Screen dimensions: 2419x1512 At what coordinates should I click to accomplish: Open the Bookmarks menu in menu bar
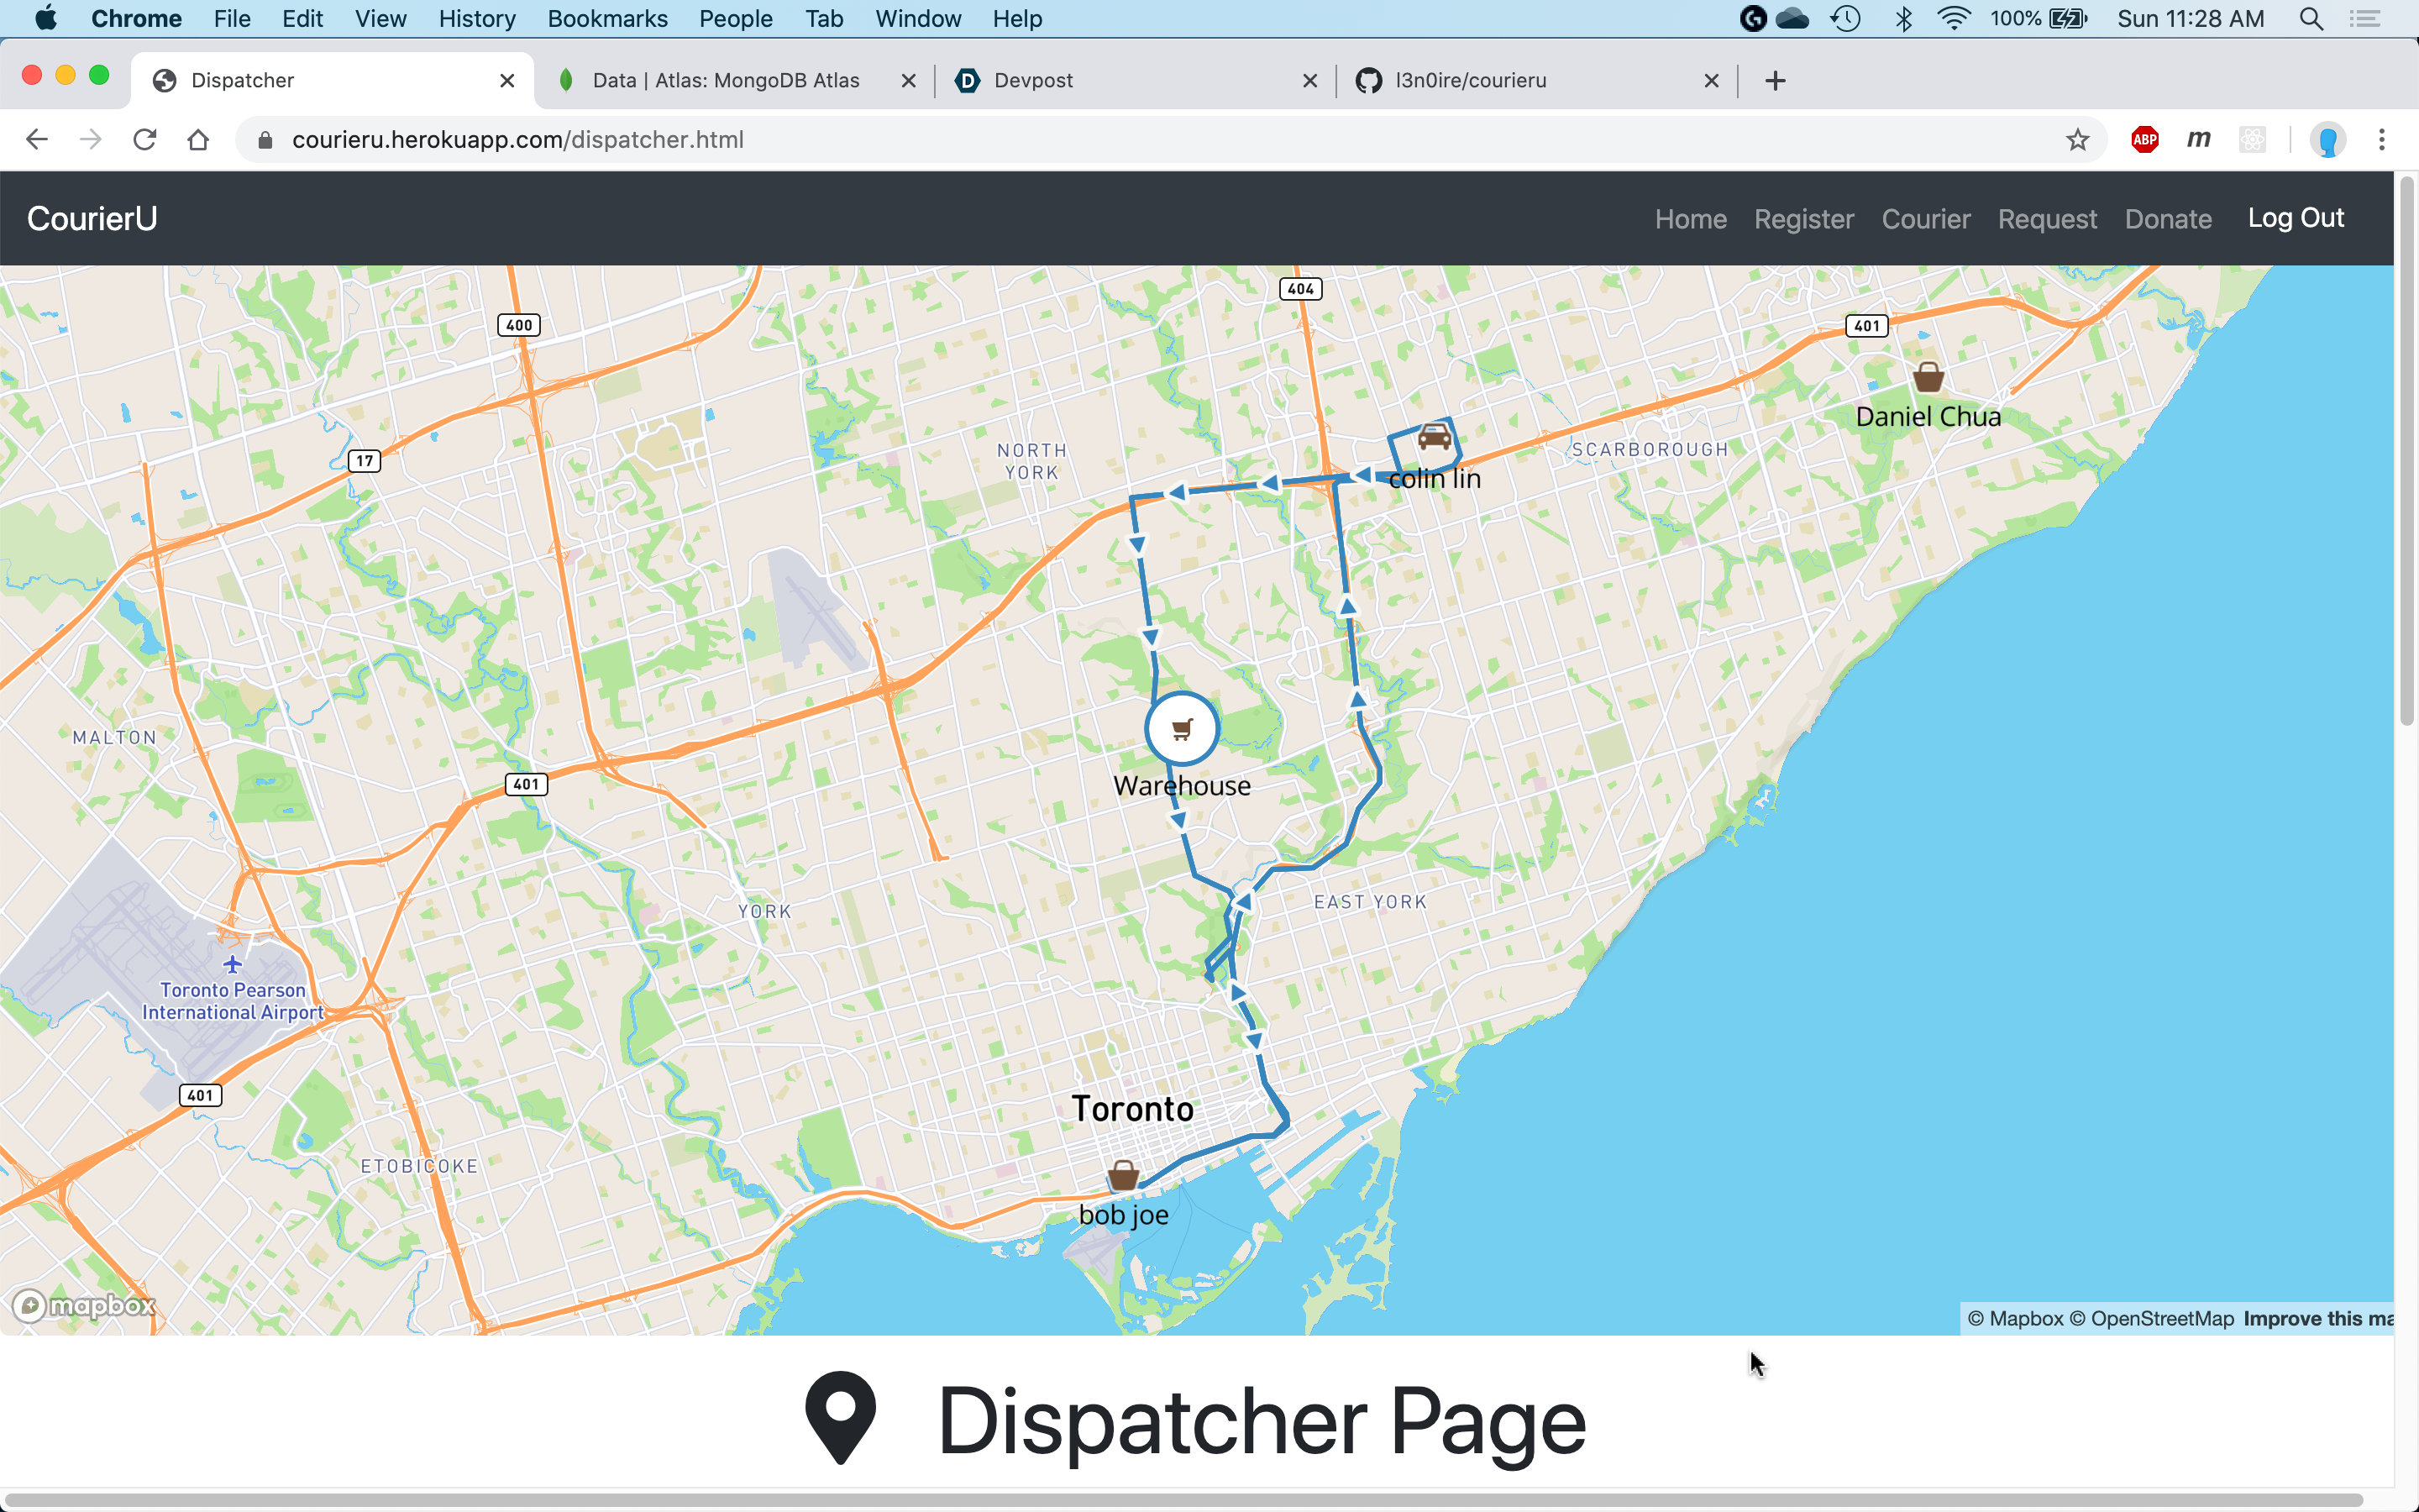point(606,19)
